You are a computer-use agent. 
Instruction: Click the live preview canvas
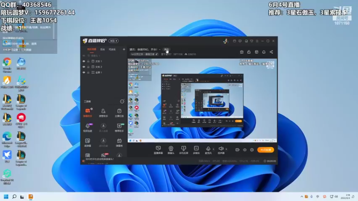202,100
